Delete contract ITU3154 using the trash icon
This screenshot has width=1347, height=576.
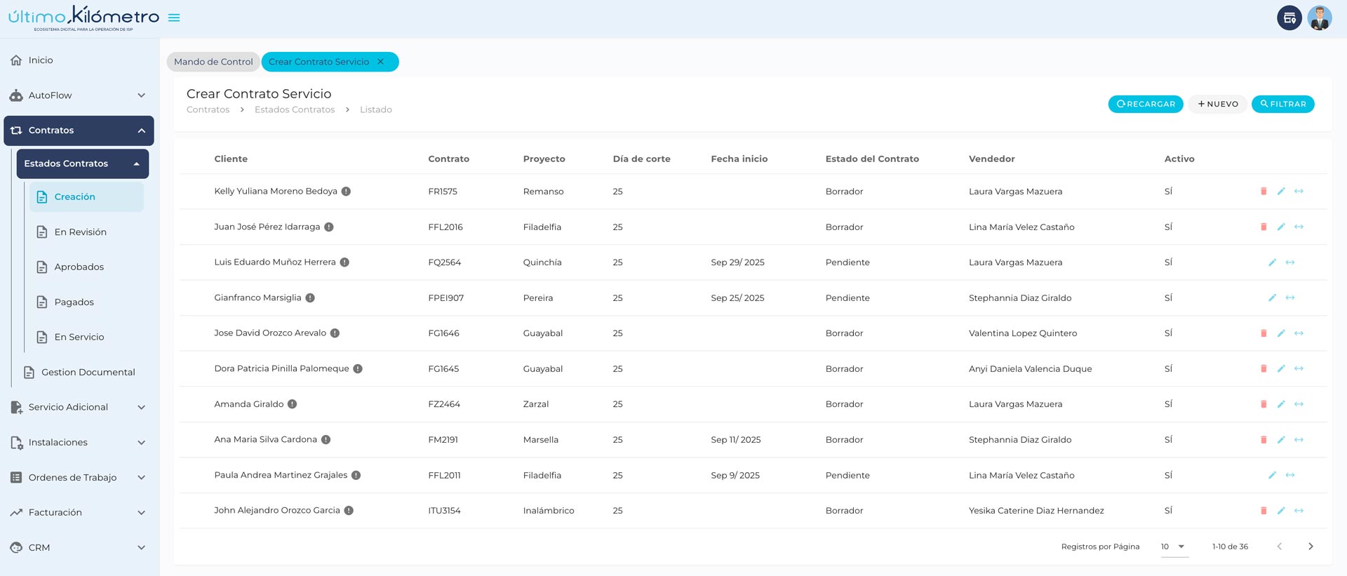pyautogui.click(x=1264, y=511)
